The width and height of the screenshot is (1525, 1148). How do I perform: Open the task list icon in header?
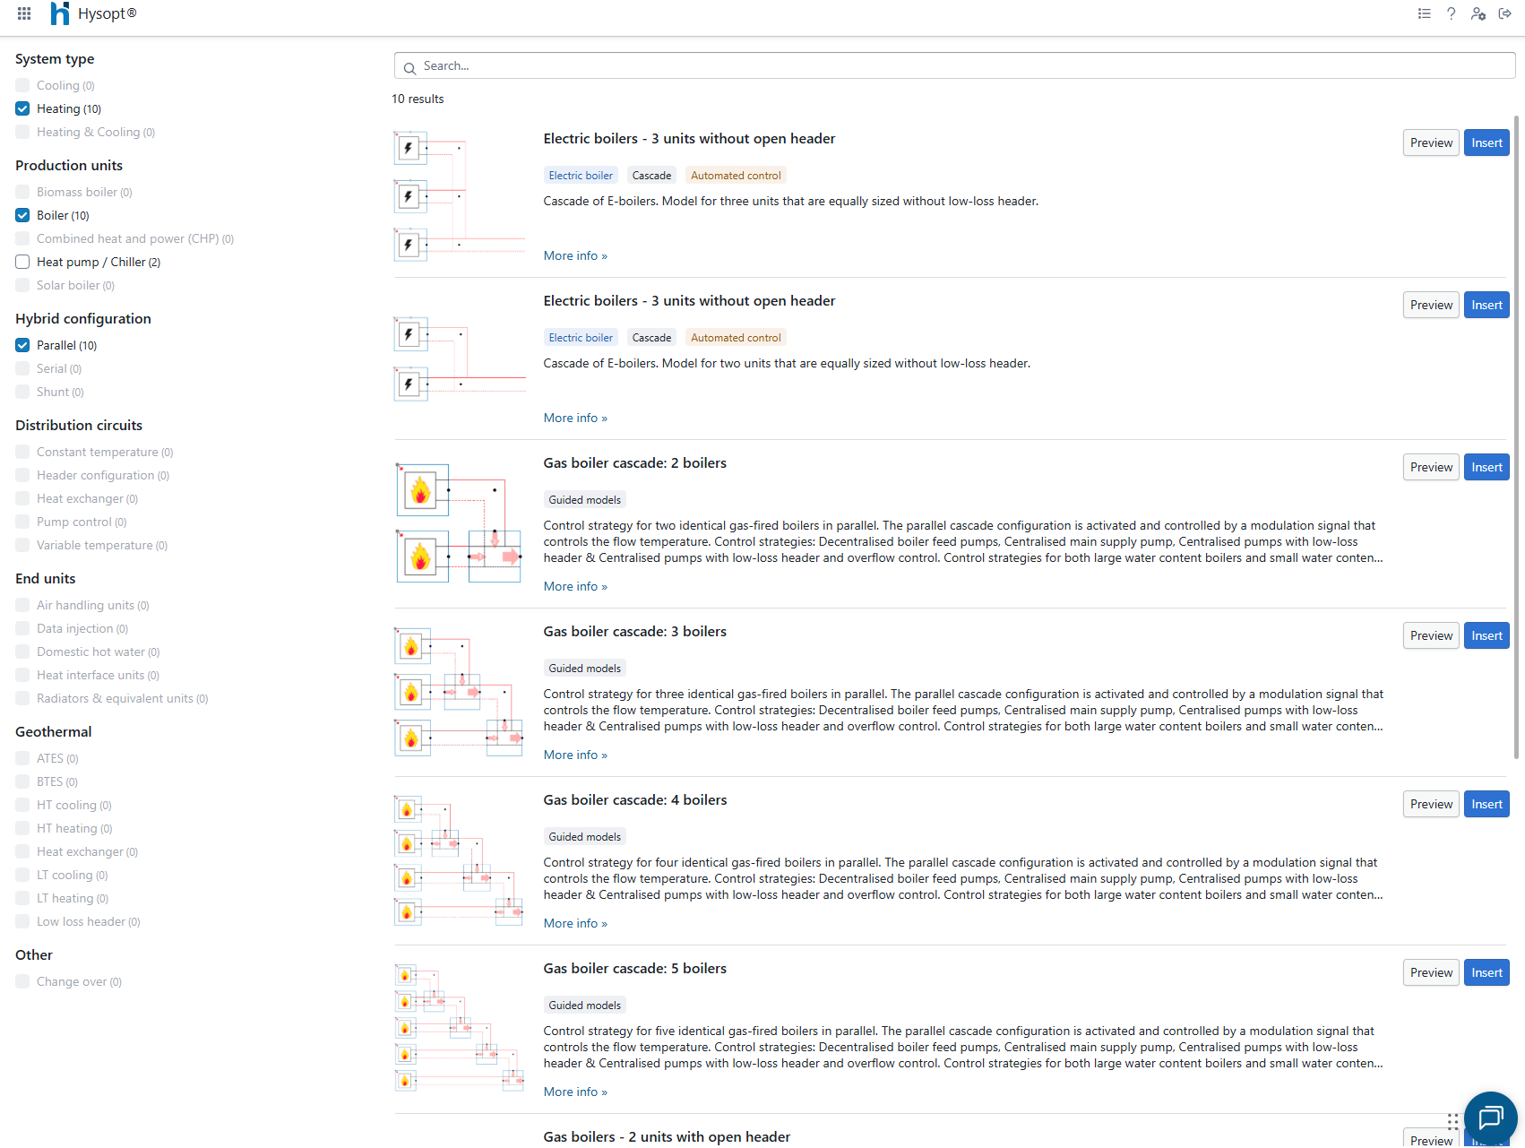1424,13
